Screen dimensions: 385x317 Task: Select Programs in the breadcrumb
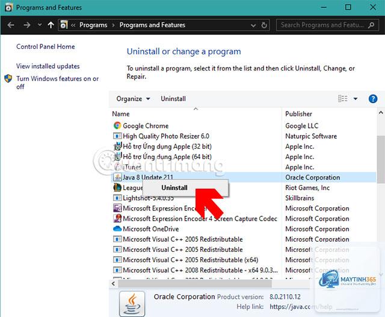tap(93, 25)
